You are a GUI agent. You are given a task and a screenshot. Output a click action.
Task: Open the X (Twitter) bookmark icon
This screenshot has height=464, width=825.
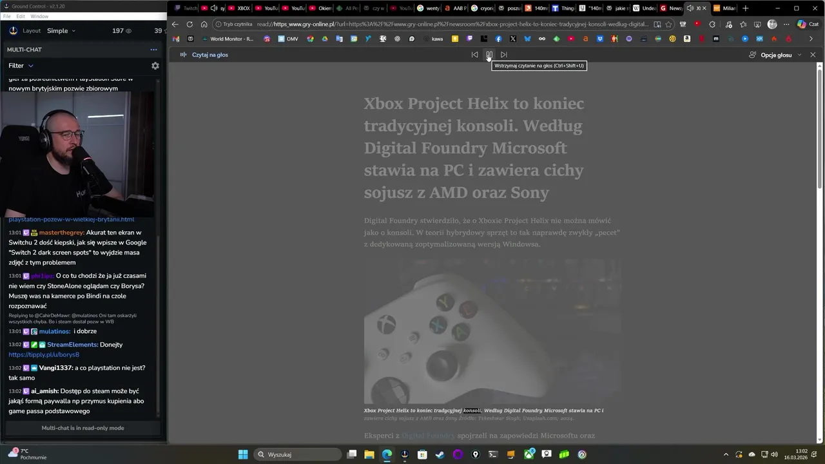click(x=512, y=39)
